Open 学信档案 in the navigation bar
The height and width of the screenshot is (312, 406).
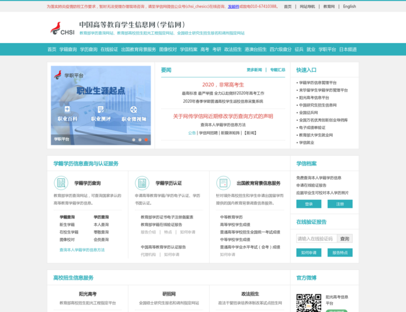(x=189, y=49)
